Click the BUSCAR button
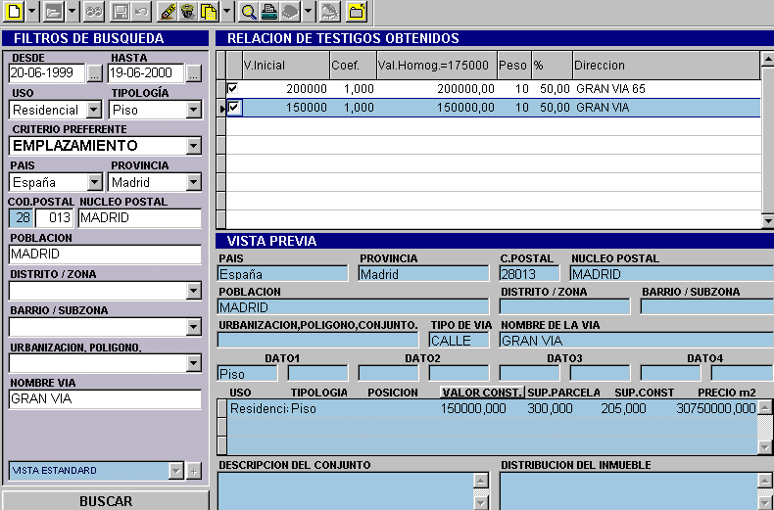Image resolution: width=774 pixels, height=510 pixels. (x=106, y=500)
